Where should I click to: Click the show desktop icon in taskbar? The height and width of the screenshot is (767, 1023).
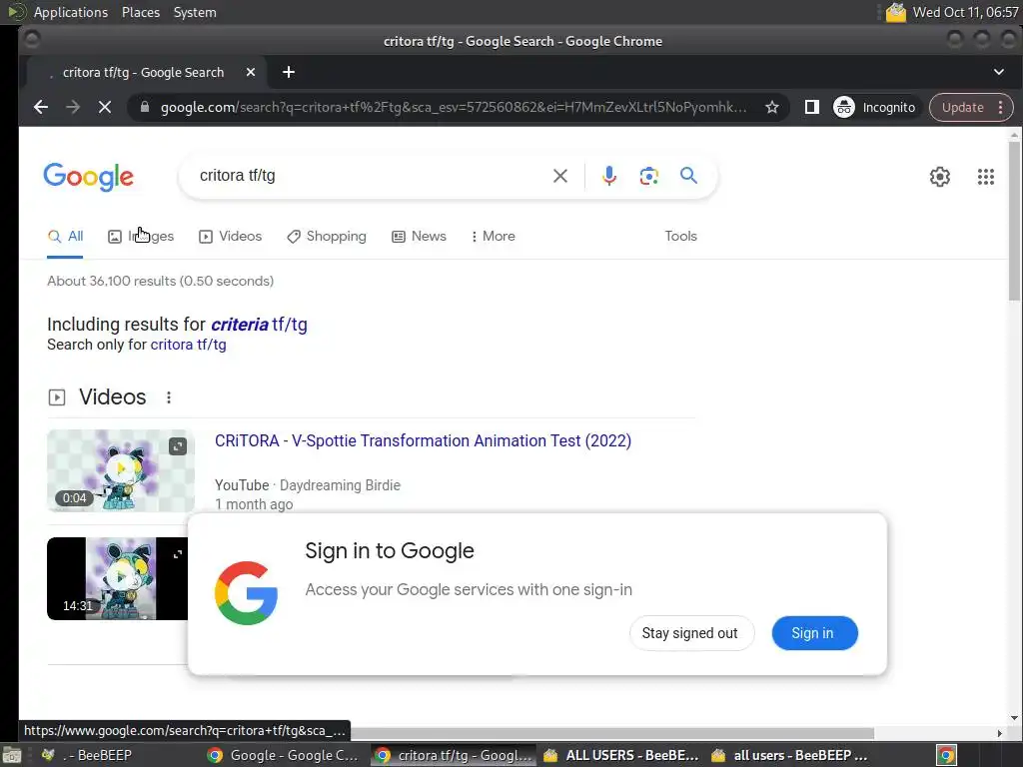pos(11,755)
